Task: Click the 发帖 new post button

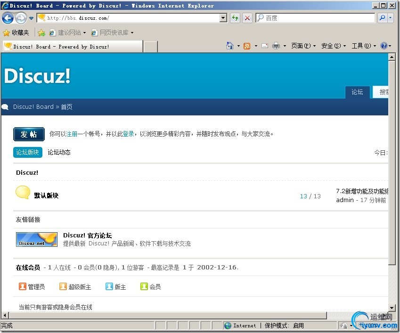Action: [x=29, y=134]
